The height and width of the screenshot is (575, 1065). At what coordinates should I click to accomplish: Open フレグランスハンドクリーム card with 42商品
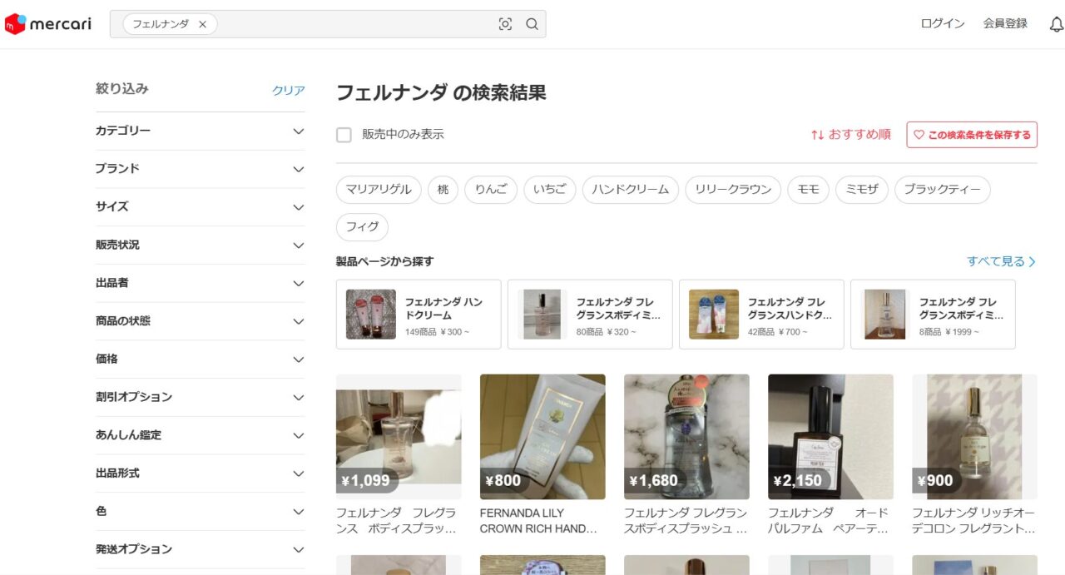pyautogui.click(x=761, y=315)
